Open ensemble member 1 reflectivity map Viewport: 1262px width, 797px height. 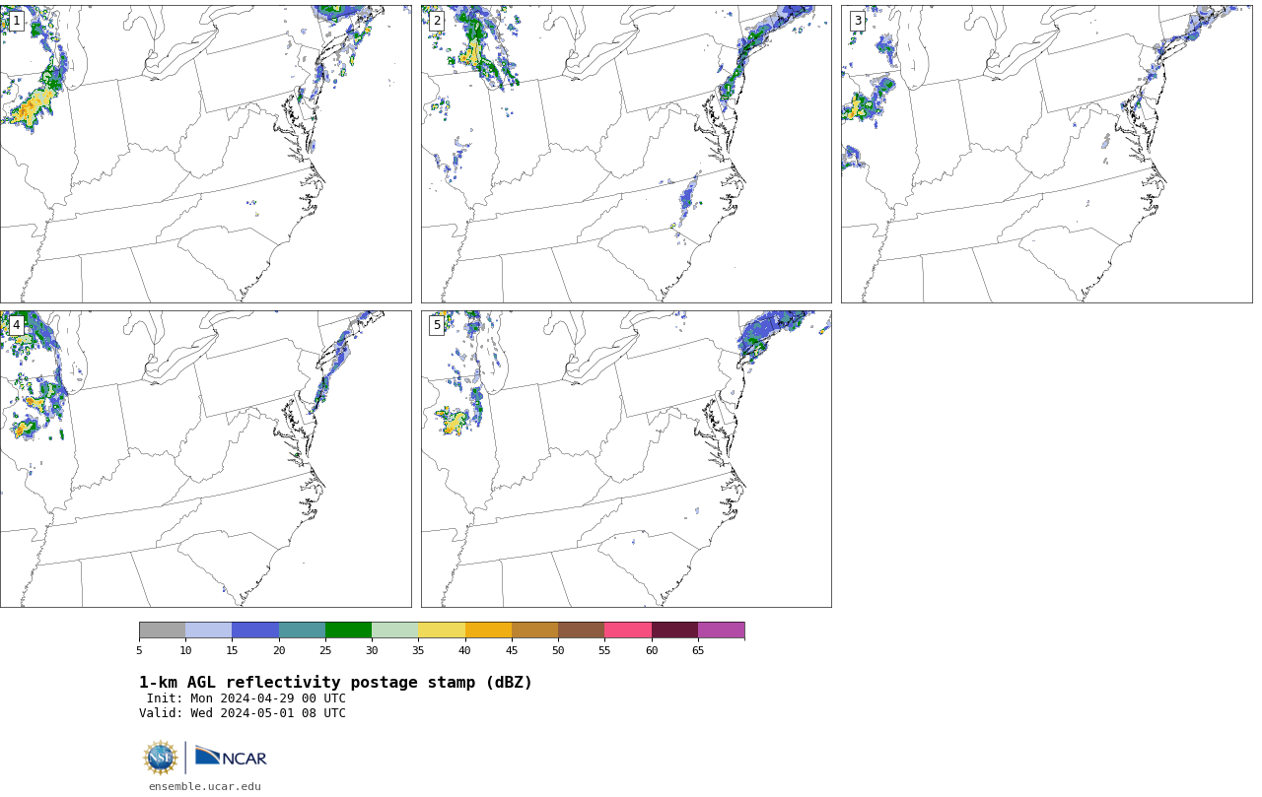click(x=205, y=154)
